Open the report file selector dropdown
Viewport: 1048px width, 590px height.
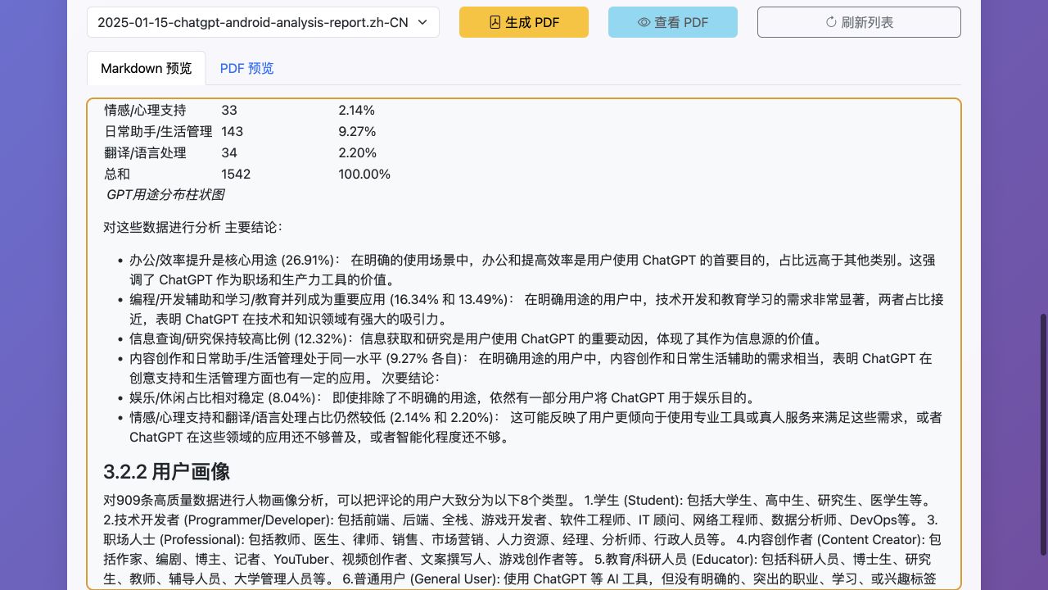[x=263, y=22]
